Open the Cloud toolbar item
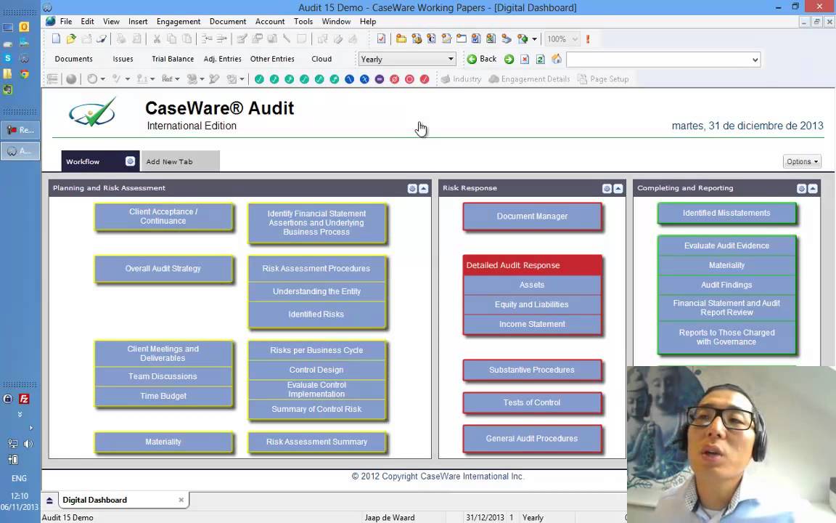The width and height of the screenshot is (836, 523). [321, 59]
